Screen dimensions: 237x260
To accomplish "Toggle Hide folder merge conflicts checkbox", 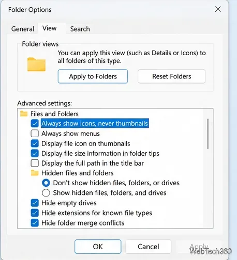I will (35, 223).
